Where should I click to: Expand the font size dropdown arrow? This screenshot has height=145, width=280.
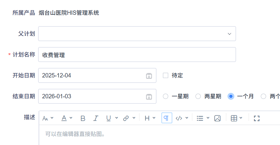tap(52, 118)
